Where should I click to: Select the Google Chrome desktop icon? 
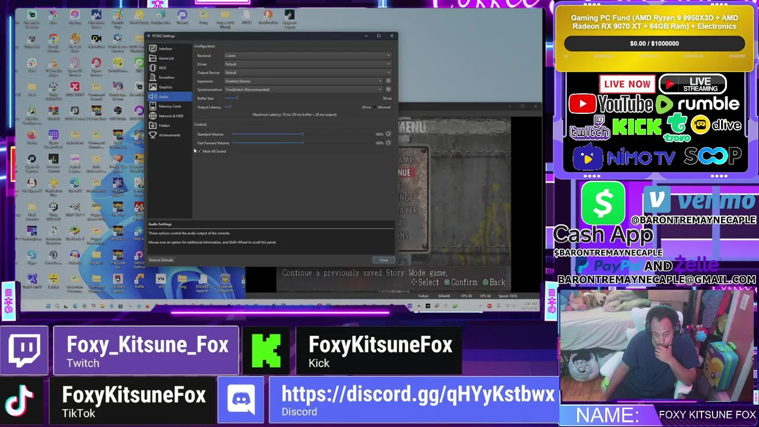coord(53,42)
